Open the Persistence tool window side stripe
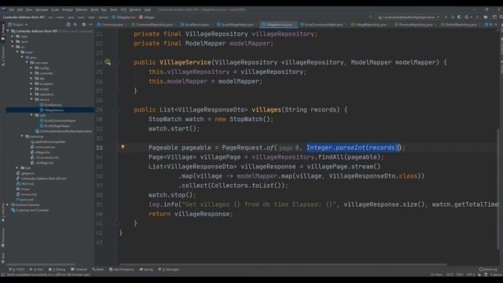Screen dimensions: 503x283 coord(3,238)
